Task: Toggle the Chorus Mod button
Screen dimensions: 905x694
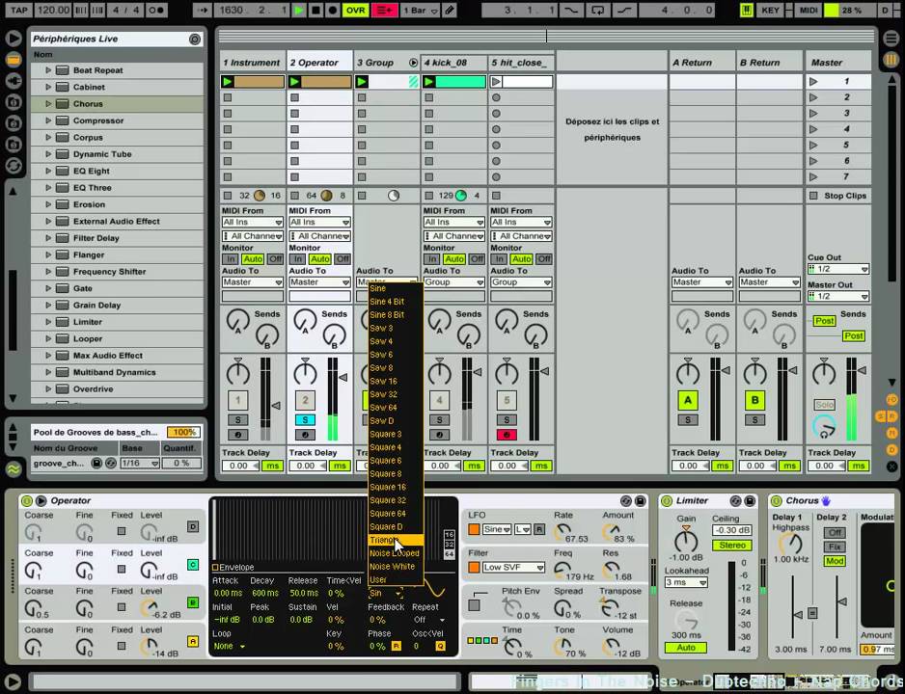Action: [835, 561]
